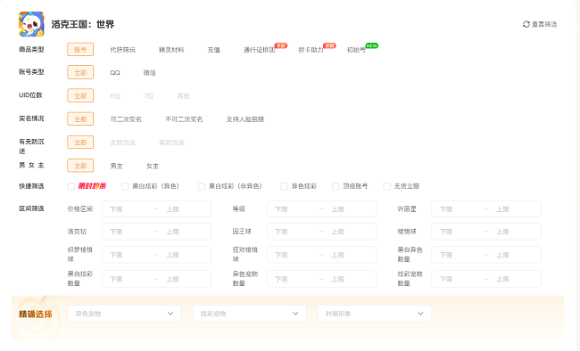Filter by 男主 character option
580x351 pixels.
117,166
